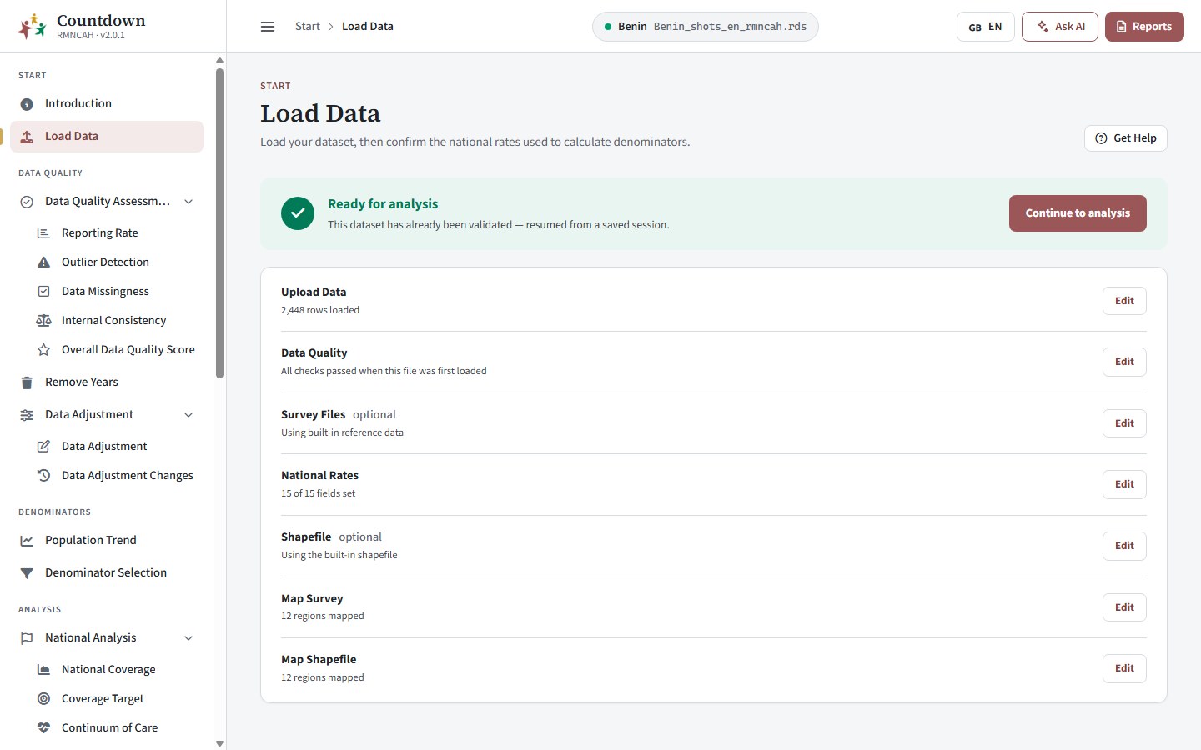Click the Benin dataset file indicator
Image resolution: width=1201 pixels, height=750 pixels.
point(706,27)
